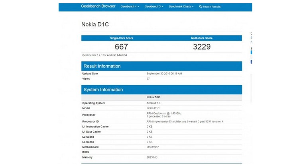Viewport: 299px width, 168px height.
Task: Select the 1 processor, 8 cores text
Action: (x=158, y=116)
